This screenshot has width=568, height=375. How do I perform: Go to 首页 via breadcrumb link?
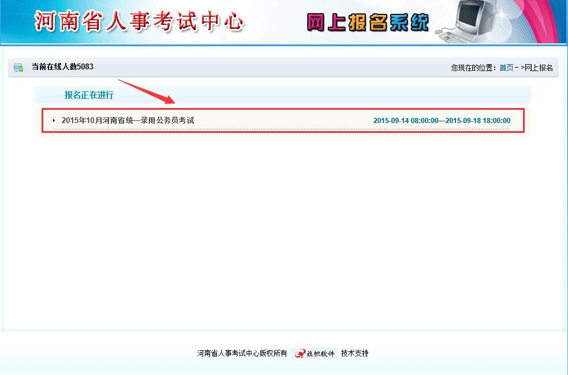(506, 68)
